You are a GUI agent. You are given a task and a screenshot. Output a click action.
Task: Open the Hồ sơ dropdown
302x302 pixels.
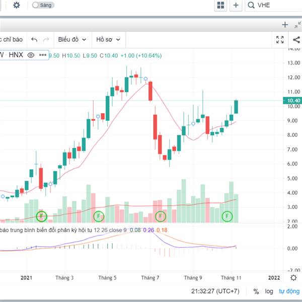(x=108, y=39)
